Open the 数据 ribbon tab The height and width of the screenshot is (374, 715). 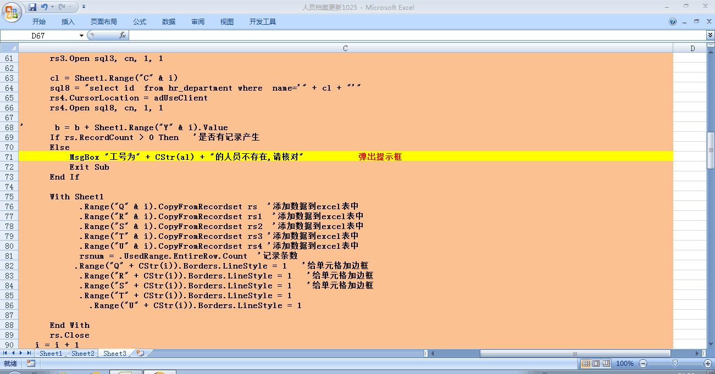(169, 22)
